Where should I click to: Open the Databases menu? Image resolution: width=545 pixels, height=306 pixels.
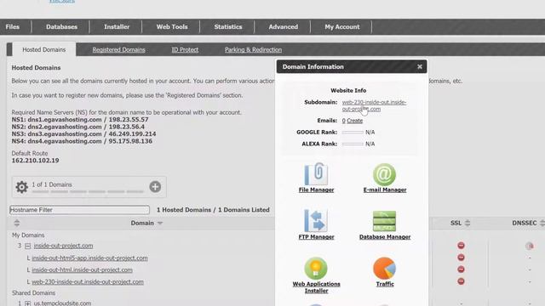(x=61, y=26)
